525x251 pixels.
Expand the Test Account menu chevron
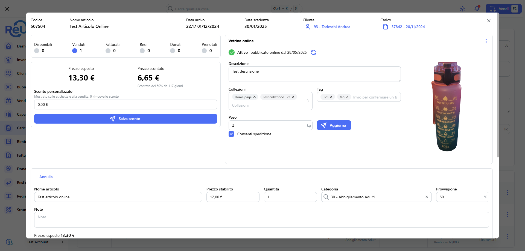(x=63, y=242)
